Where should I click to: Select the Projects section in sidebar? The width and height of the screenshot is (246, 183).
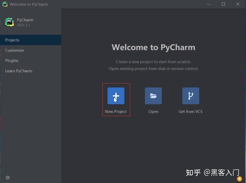click(12, 40)
